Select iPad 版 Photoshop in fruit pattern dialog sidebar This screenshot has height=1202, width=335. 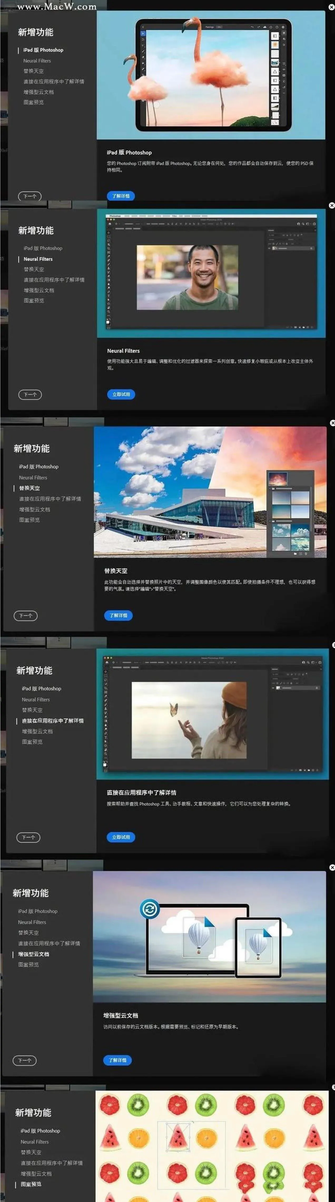pyautogui.click(x=41, y=1131)
